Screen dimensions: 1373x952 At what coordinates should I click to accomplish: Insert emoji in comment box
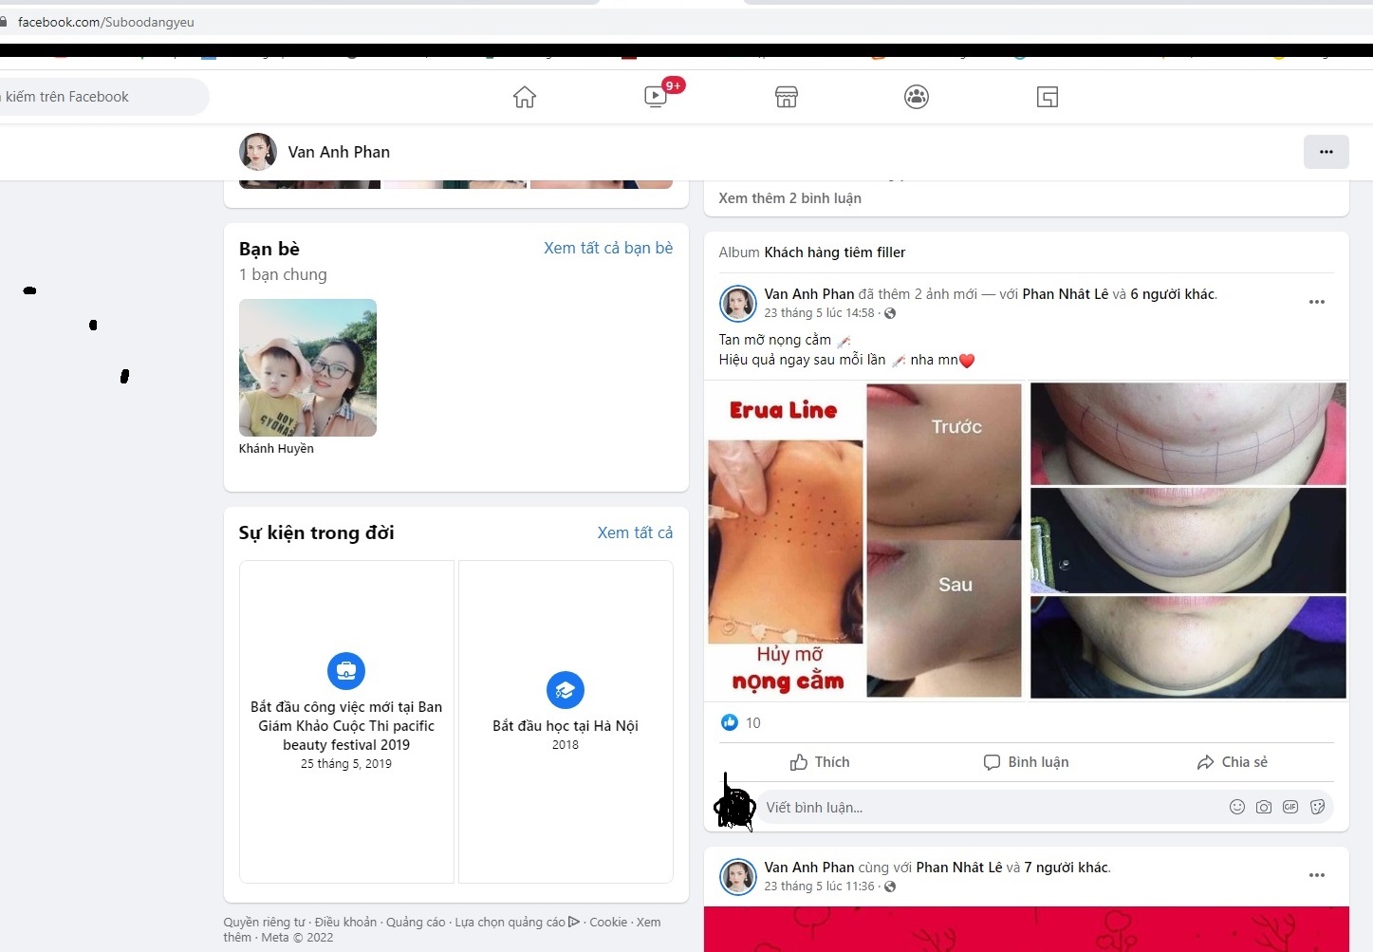(1237, 807)
